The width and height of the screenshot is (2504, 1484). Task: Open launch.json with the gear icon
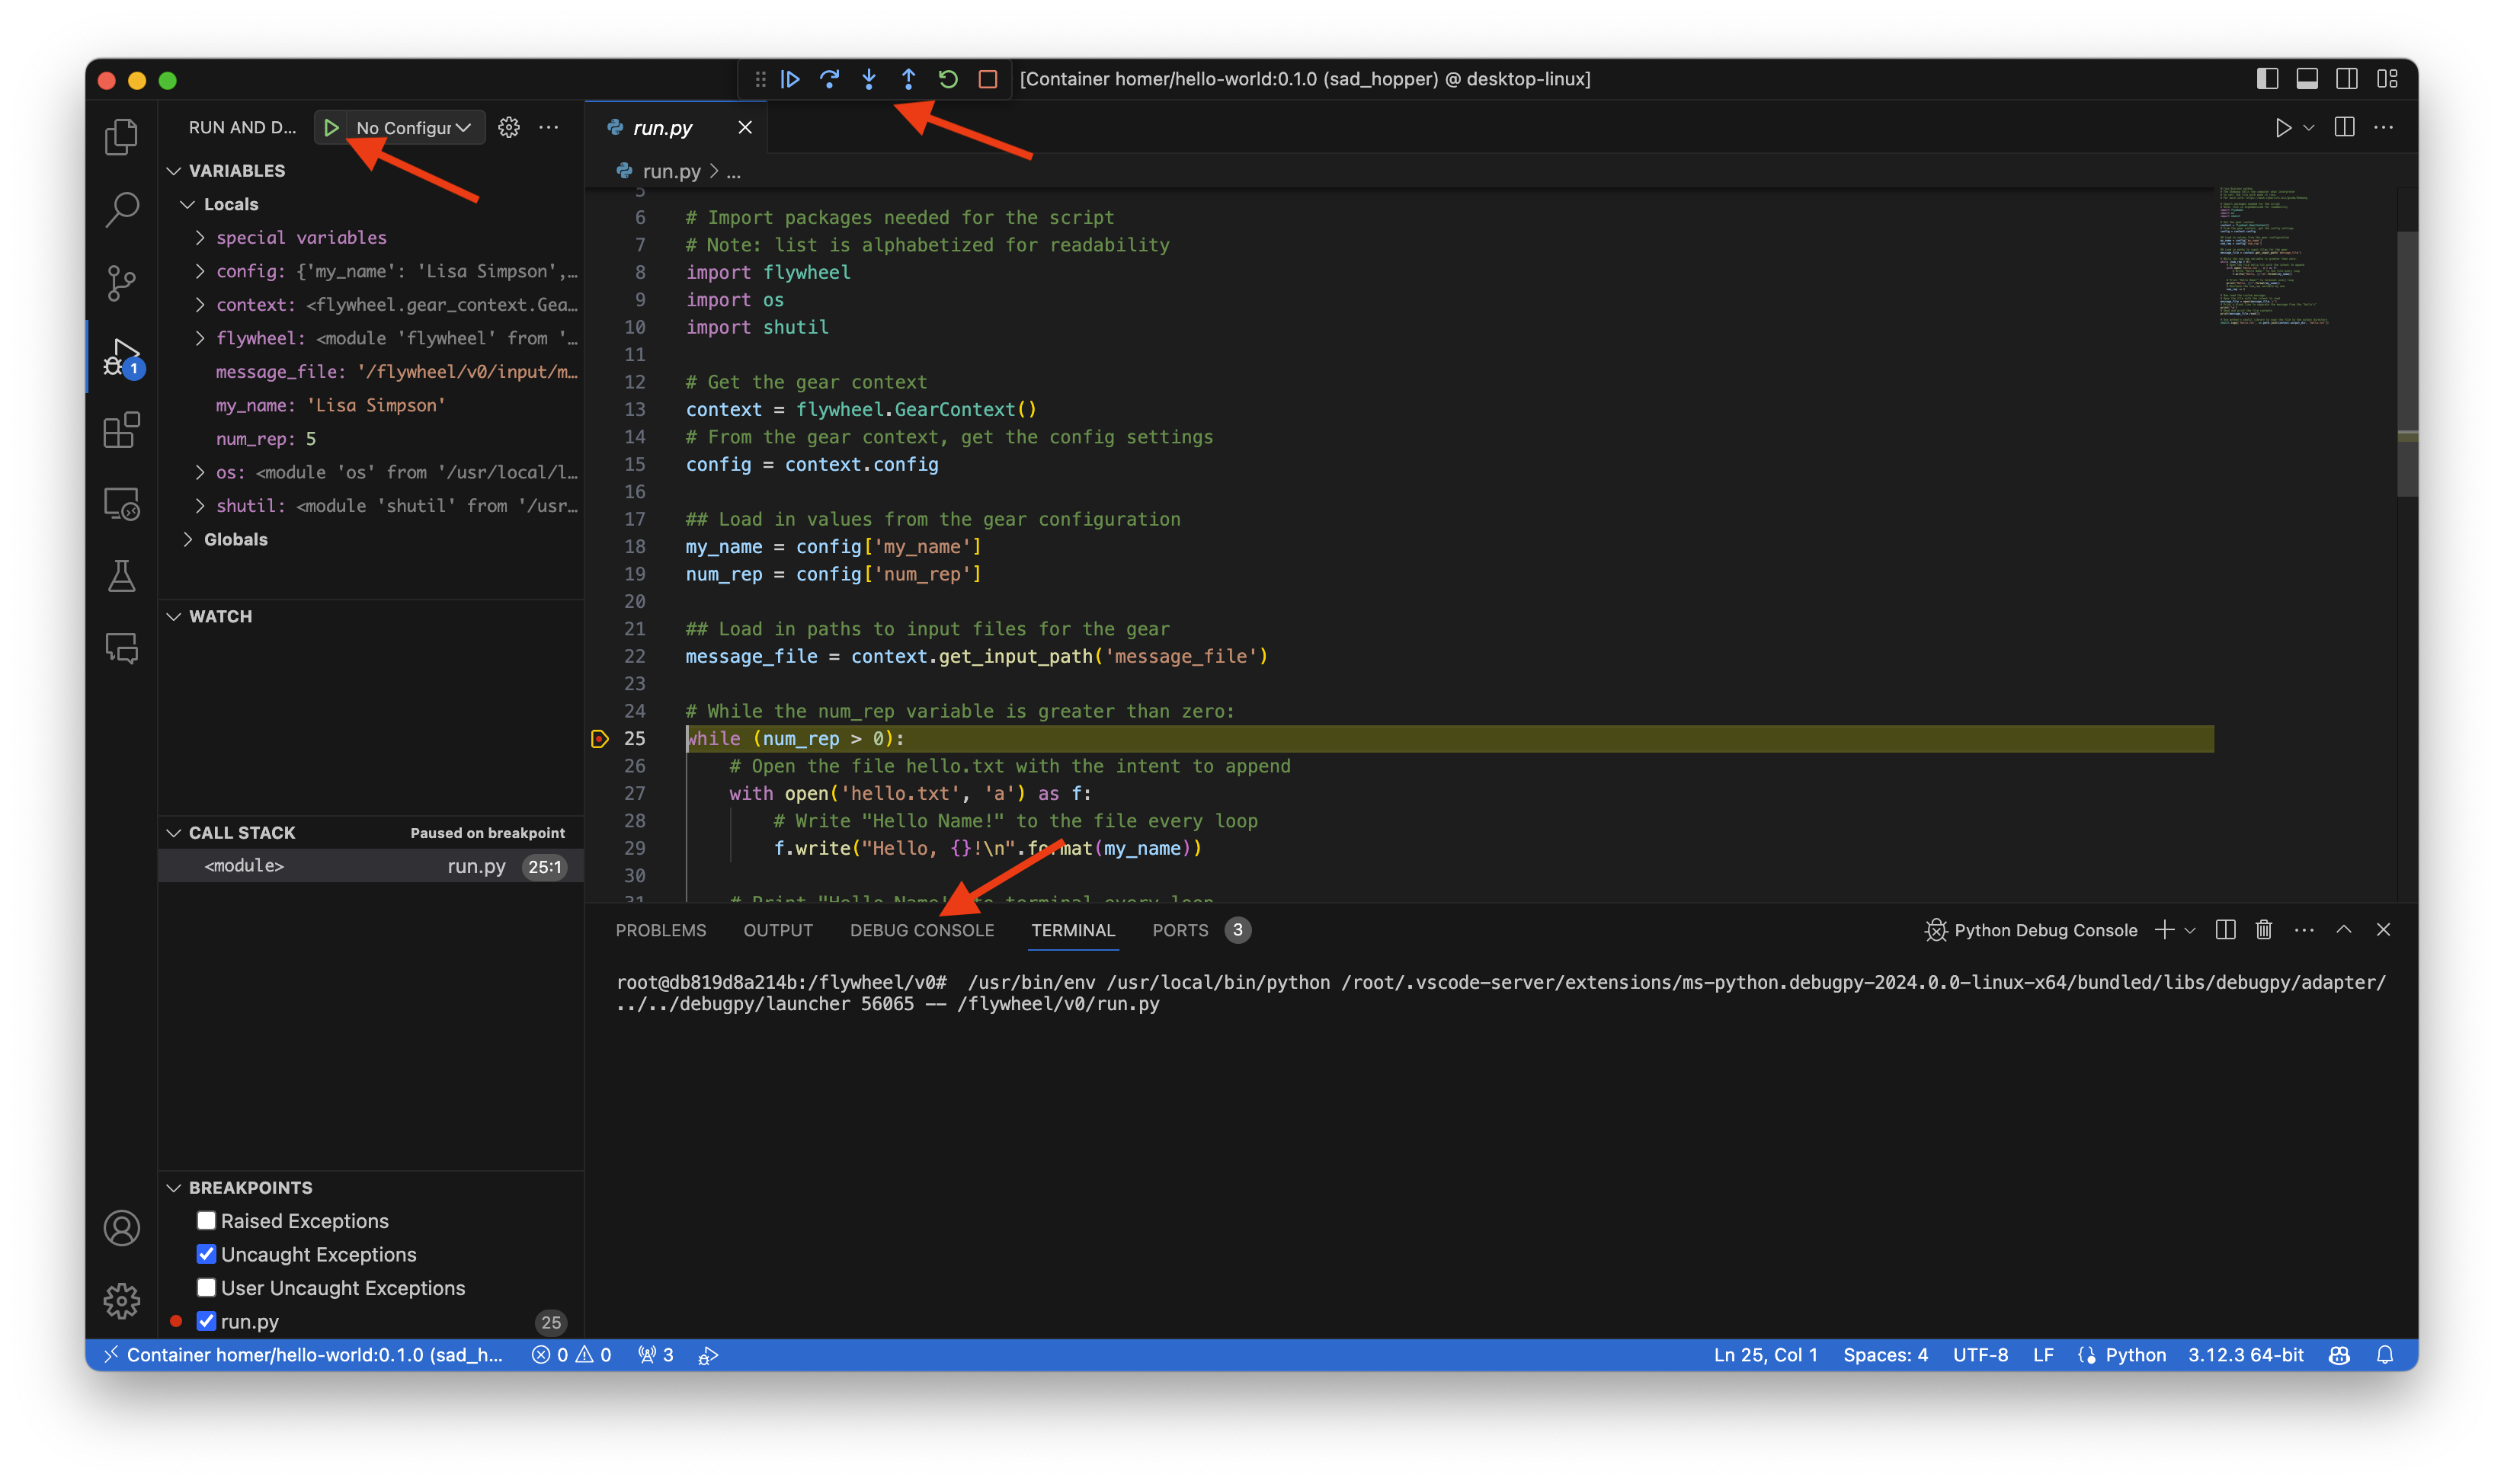point(509,127)
